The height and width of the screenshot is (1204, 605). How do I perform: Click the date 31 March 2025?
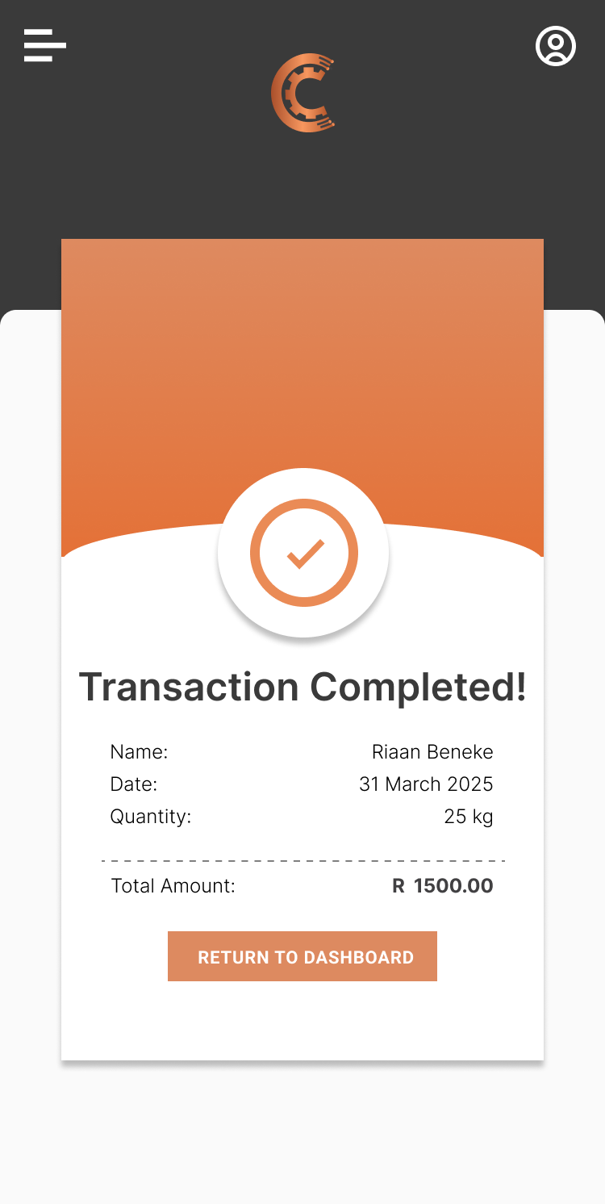coord(426,784)
